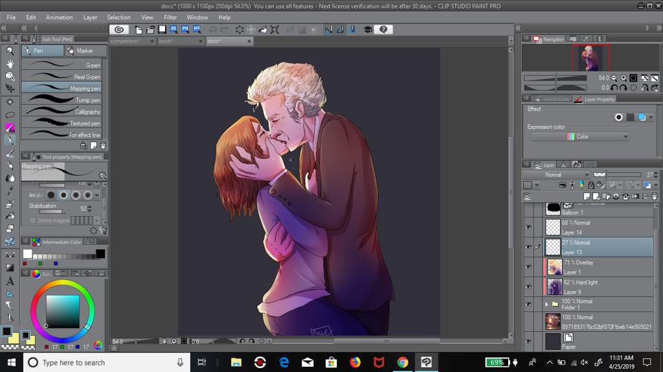
Task: Zoom in in Navigator panel
Action: pos(624,78)
